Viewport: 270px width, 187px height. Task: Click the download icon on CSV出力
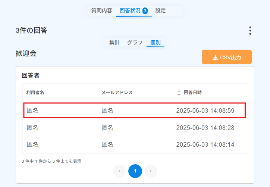point(215,57)
